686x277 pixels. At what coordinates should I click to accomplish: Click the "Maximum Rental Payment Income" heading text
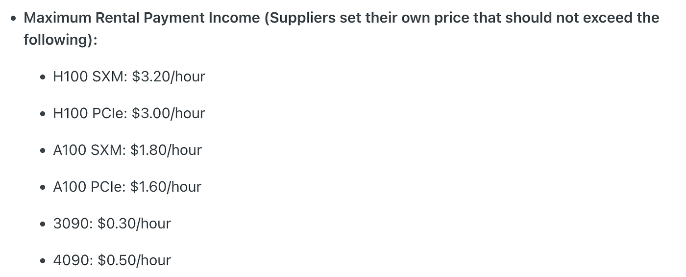[x=142, y=18]
